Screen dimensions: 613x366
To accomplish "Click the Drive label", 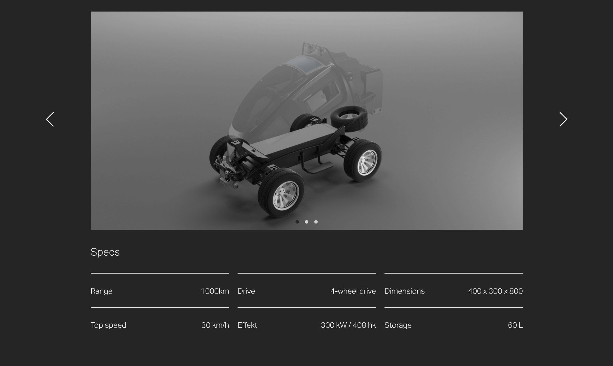I will tap(246, 291).
